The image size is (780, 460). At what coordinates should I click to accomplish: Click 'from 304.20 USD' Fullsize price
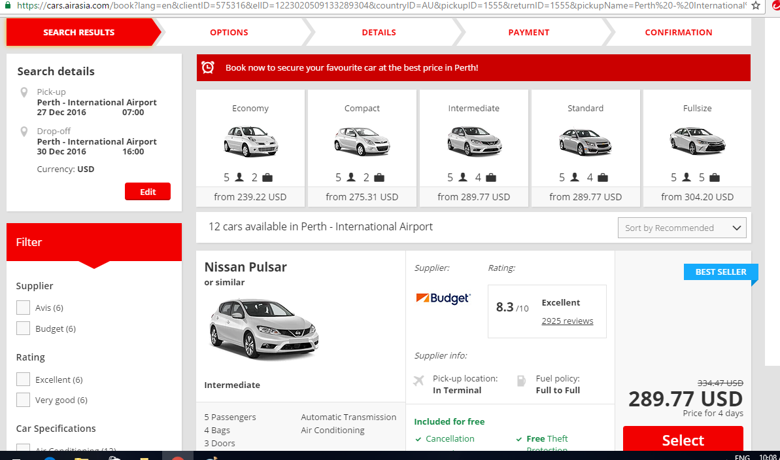pyautogui.click(x=698, y=197)
